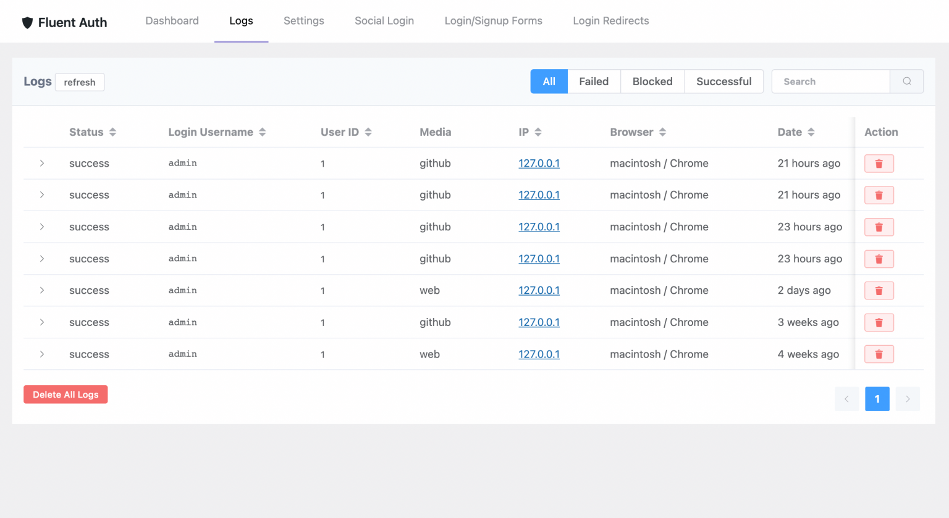Click the trash icon on the last log row
This screenshot has height=518, width=949.
879,354
